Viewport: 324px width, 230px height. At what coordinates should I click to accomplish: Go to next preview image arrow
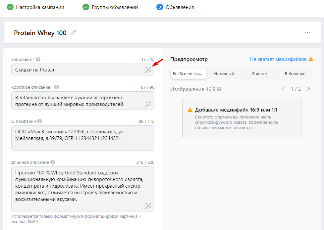[308, 89]
